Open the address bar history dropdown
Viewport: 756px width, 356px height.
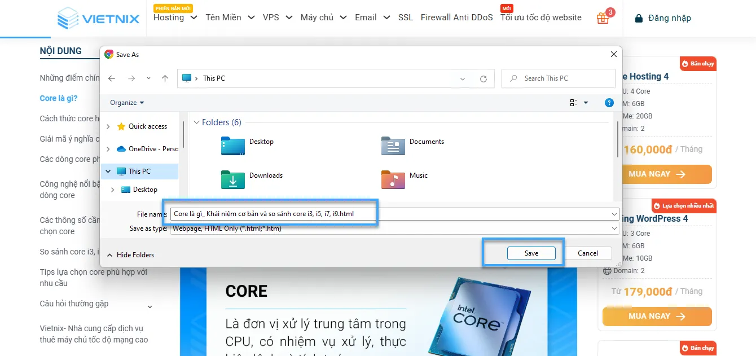[464, 78]
